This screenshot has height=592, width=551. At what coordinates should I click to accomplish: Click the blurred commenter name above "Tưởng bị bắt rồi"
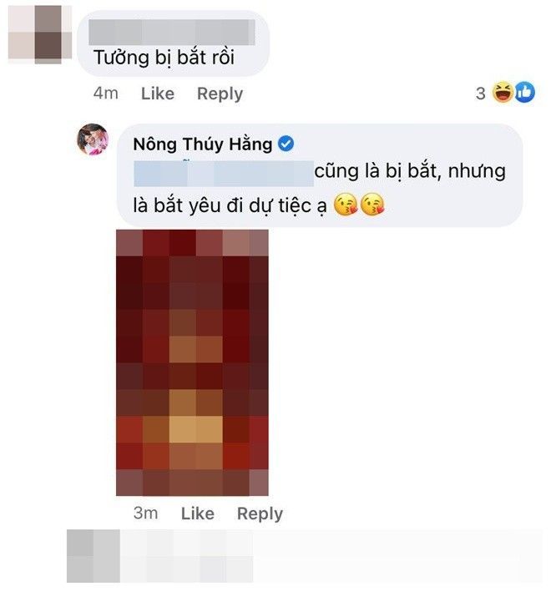click(172, 33)
